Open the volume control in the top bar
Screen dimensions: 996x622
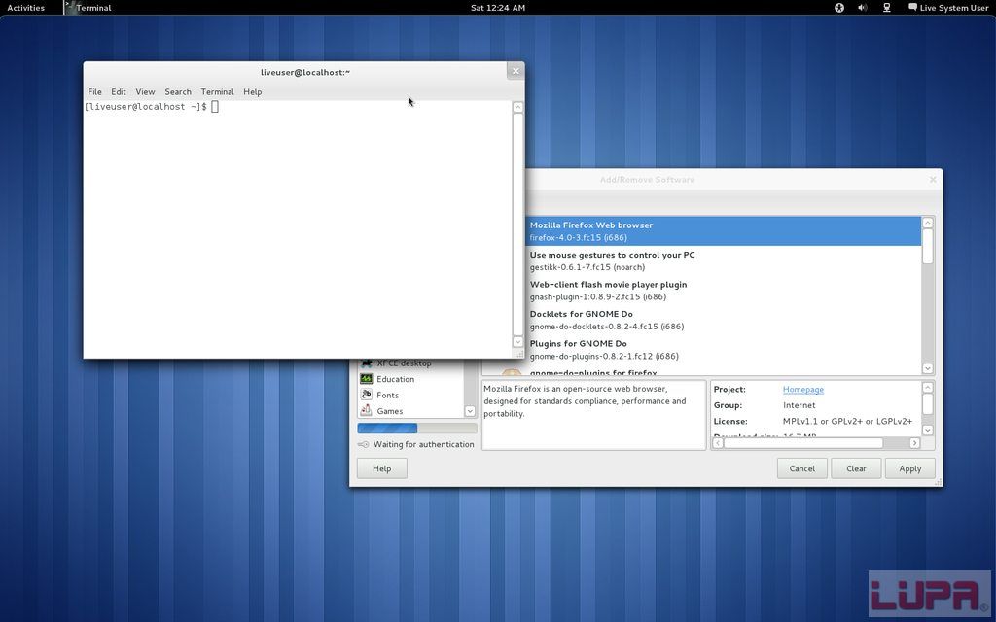pyautogui.click(x=862, y=8)
